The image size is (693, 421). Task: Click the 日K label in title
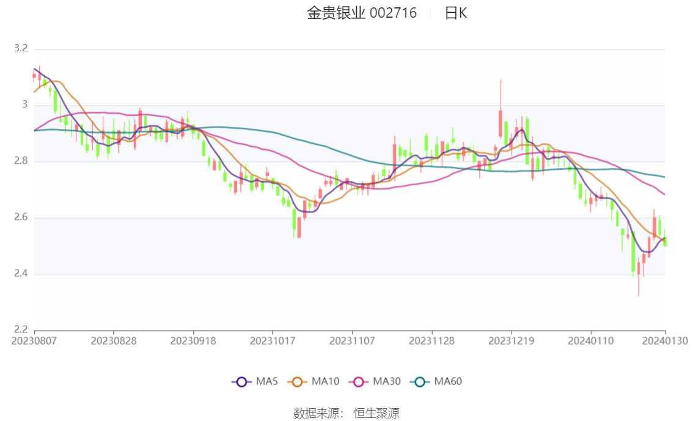pyautogui.click(x=456, y=13)
